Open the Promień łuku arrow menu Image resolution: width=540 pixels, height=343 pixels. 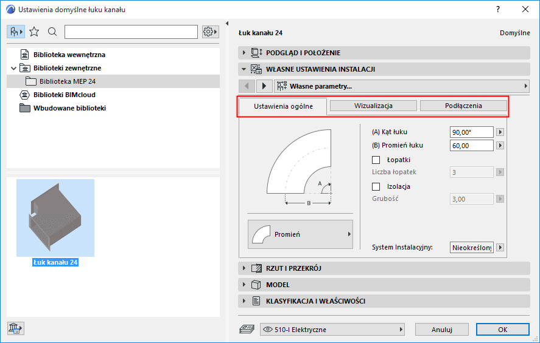500,145
